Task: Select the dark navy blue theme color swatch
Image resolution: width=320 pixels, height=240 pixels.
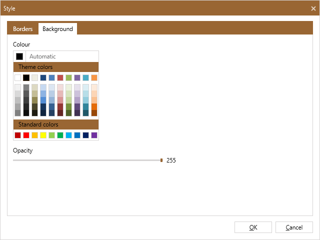Action: tap(43, 78)
